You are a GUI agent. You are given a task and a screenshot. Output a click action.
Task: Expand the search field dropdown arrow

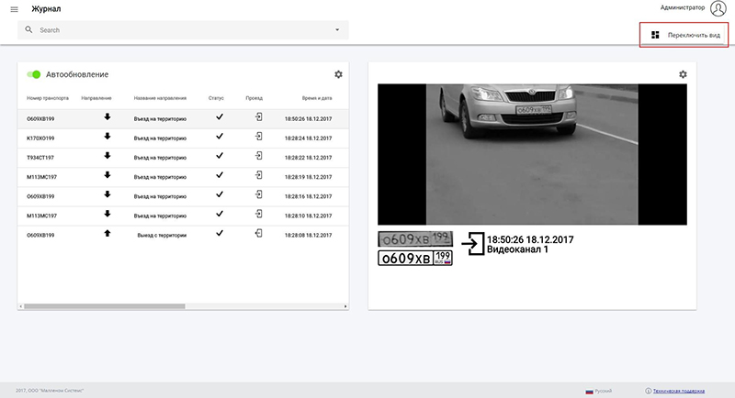337,30
